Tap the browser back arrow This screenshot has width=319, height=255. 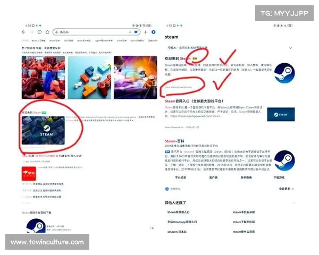coord(24,32)
